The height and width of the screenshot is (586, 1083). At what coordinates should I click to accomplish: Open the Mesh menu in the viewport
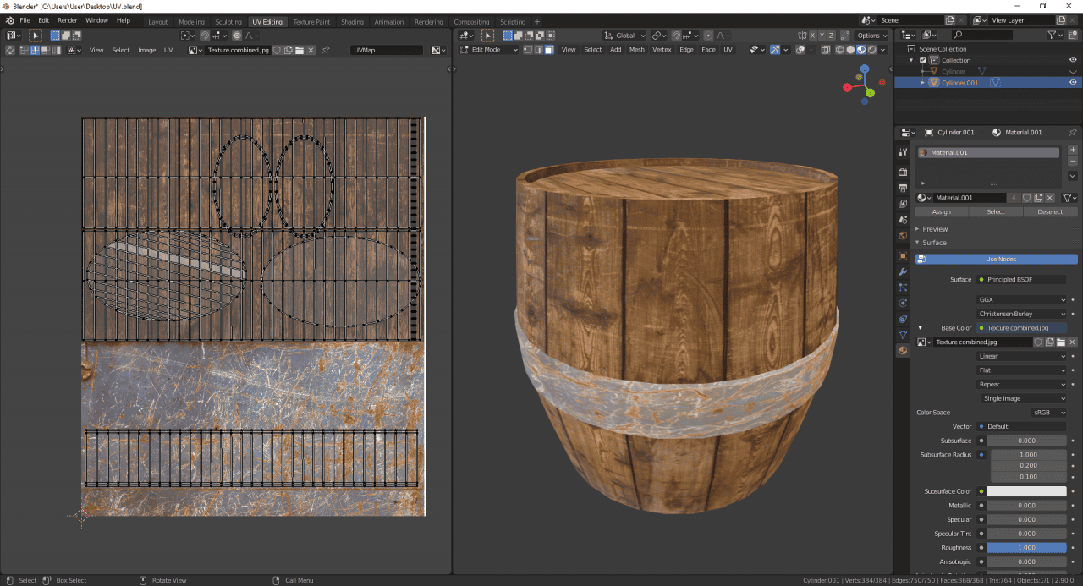[x=636, y=49]
